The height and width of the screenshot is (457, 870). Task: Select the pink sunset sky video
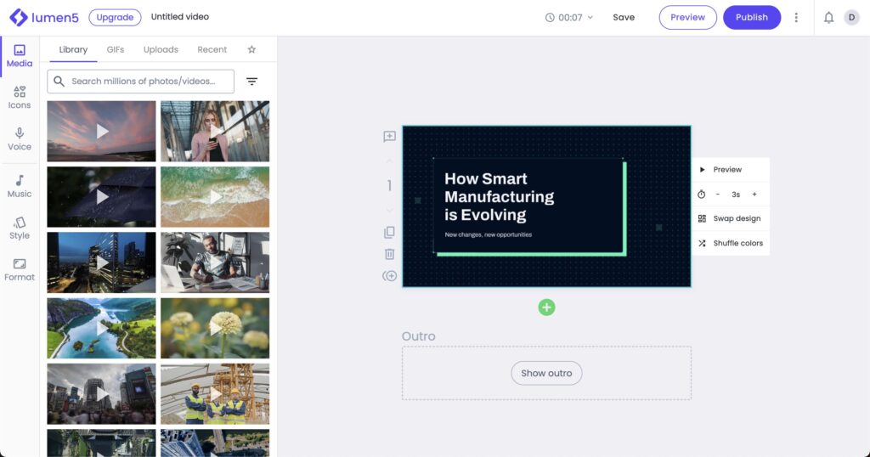[x=102, y=131]
